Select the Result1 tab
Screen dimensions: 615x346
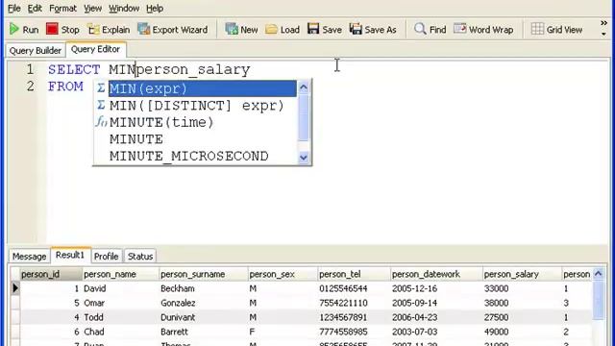(70, 255)
